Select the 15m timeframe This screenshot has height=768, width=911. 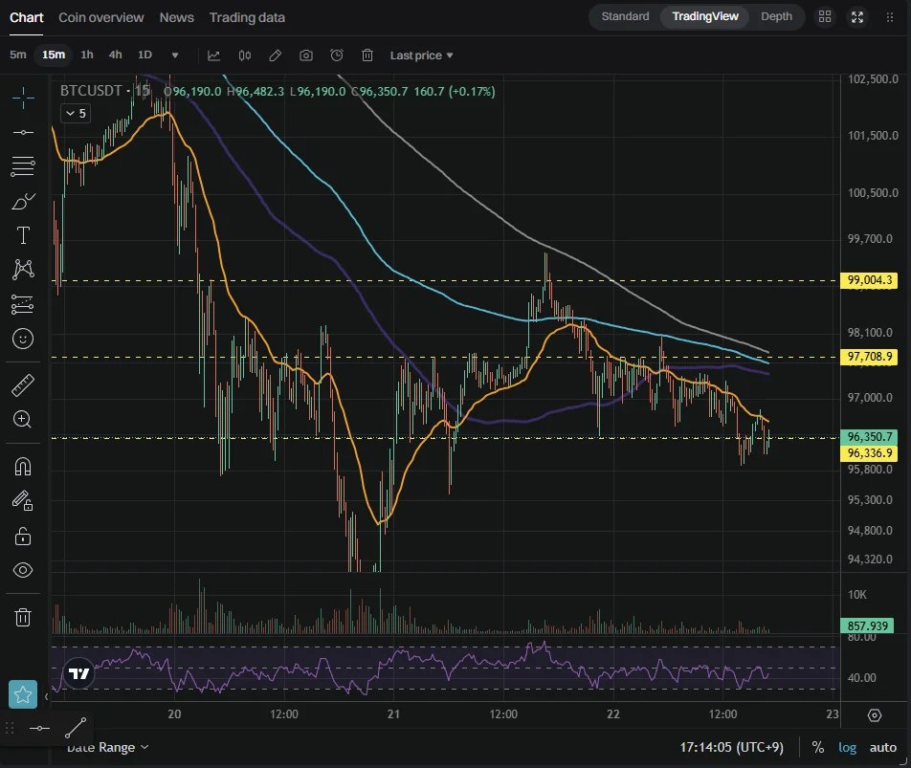(54, 55)
